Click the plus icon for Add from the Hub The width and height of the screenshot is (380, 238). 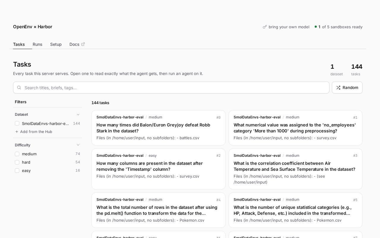click(x=17, y=132)
